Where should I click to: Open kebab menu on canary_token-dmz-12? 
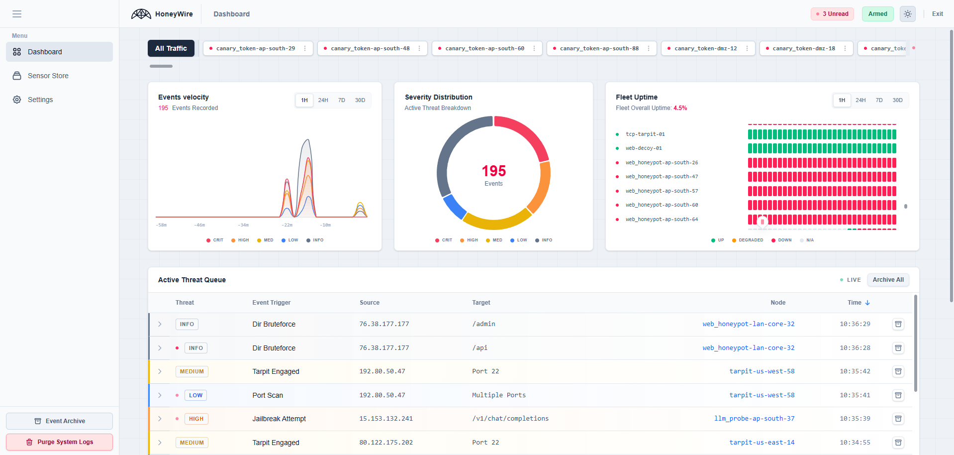pyautogui.click(x=747, y=48)
